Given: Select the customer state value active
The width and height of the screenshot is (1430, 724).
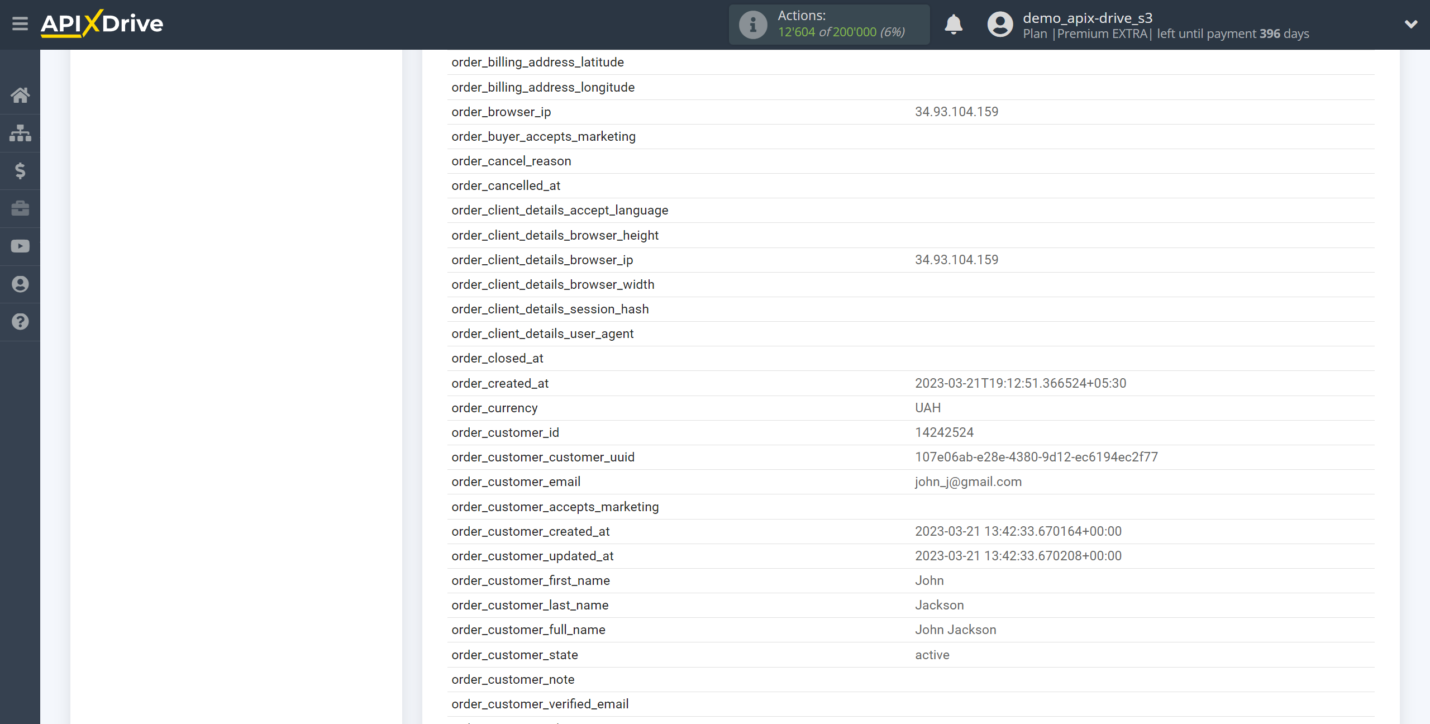Looking at the screenshot, I should click(932, 655).
